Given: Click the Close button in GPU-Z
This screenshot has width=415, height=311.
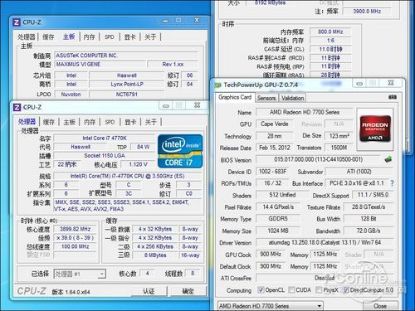Looking at the screenshot, I should 380,306.
